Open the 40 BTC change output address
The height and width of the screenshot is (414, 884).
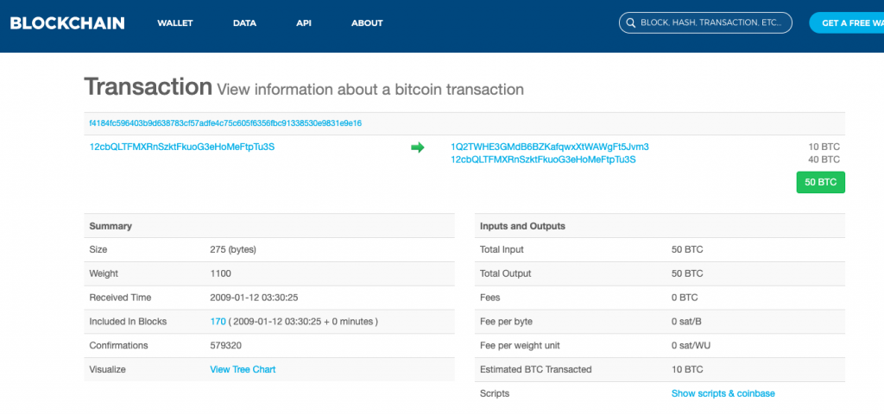[x=543, y=159]
